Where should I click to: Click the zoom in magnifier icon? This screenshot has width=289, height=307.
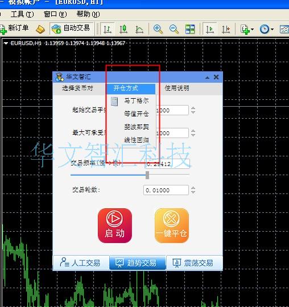tap(158, 29)
